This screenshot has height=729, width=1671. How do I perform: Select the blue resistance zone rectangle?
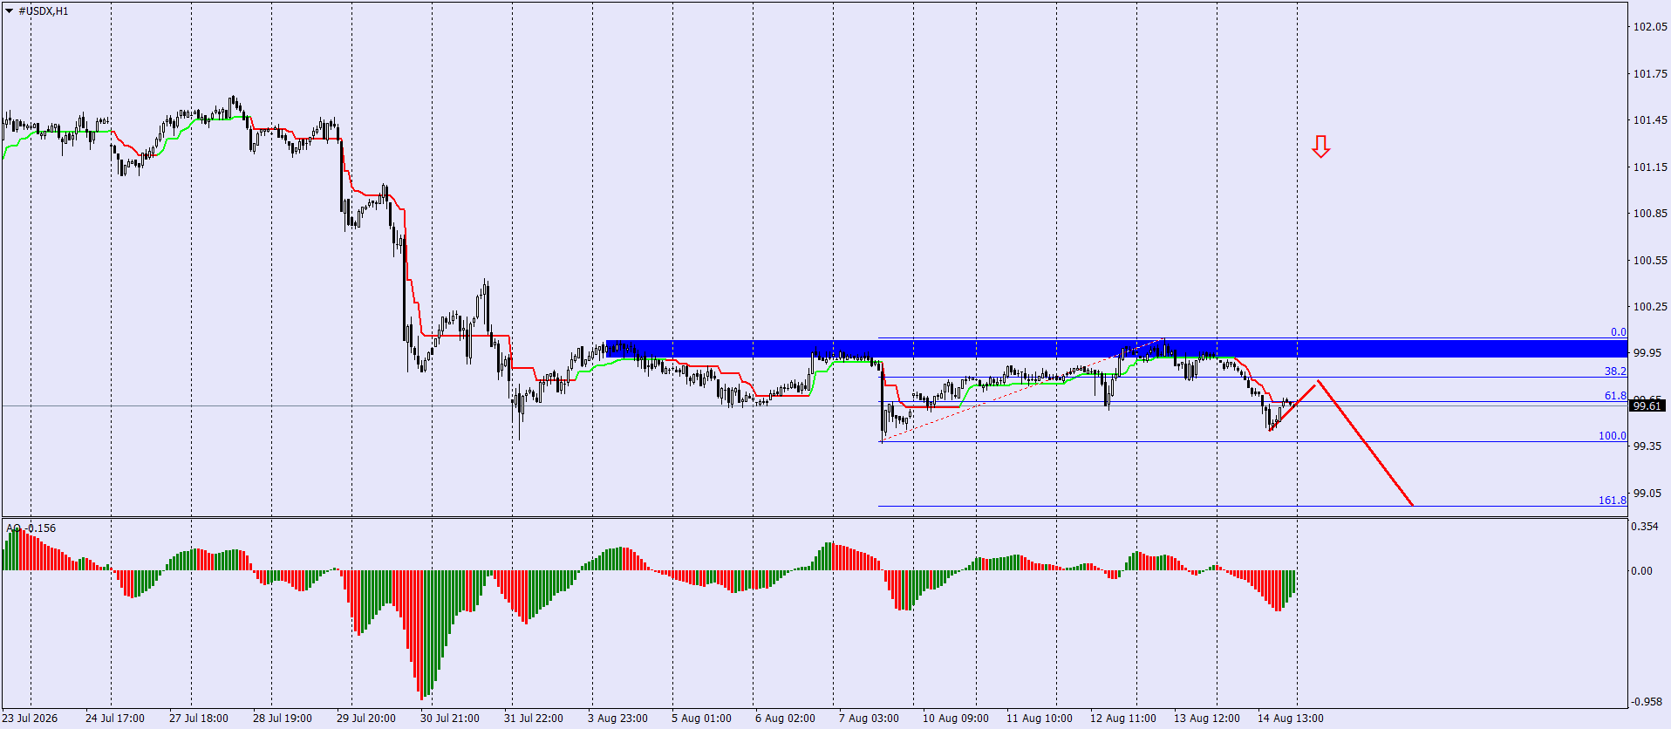(x=1116, y=349)
